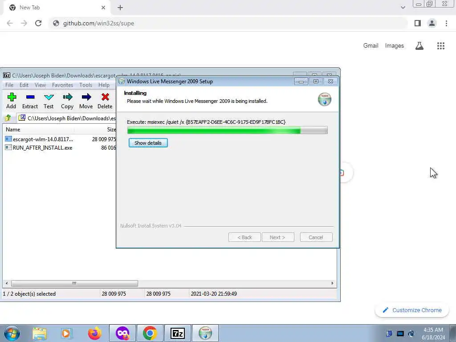Click the 7-Zip scrollbar right arrow
Screen dimensions: 456x342
[332, 283]
